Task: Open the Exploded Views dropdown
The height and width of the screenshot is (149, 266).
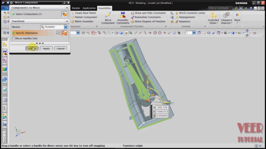Action: point(213,18)
